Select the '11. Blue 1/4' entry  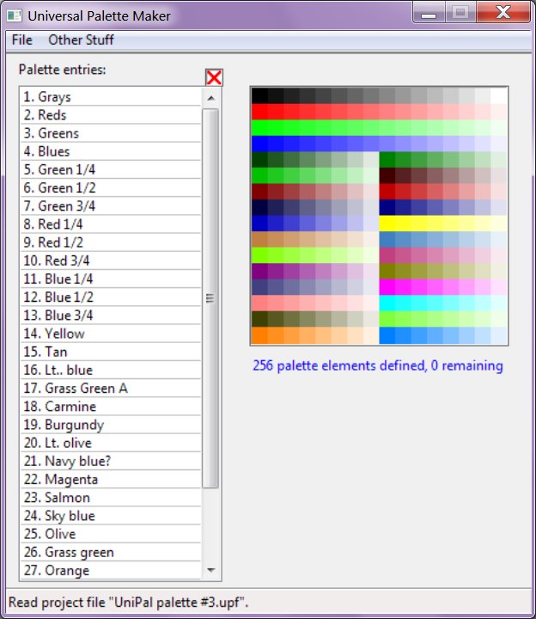pyautogui.click(x=111, y=279)
